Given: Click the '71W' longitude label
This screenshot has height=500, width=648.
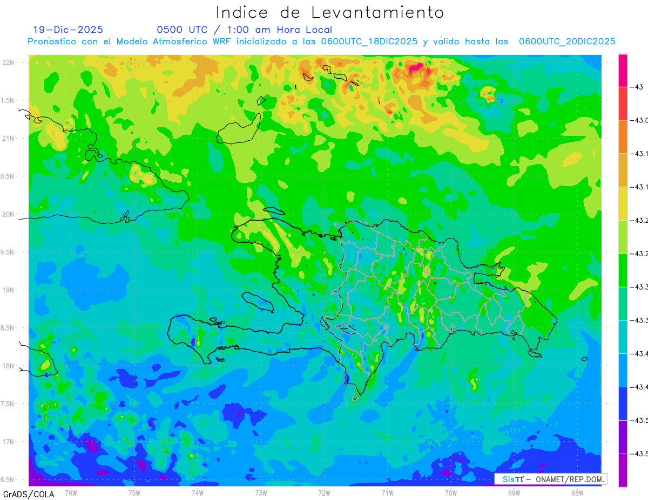Looking at the screenshot, I should coord(387,492).
